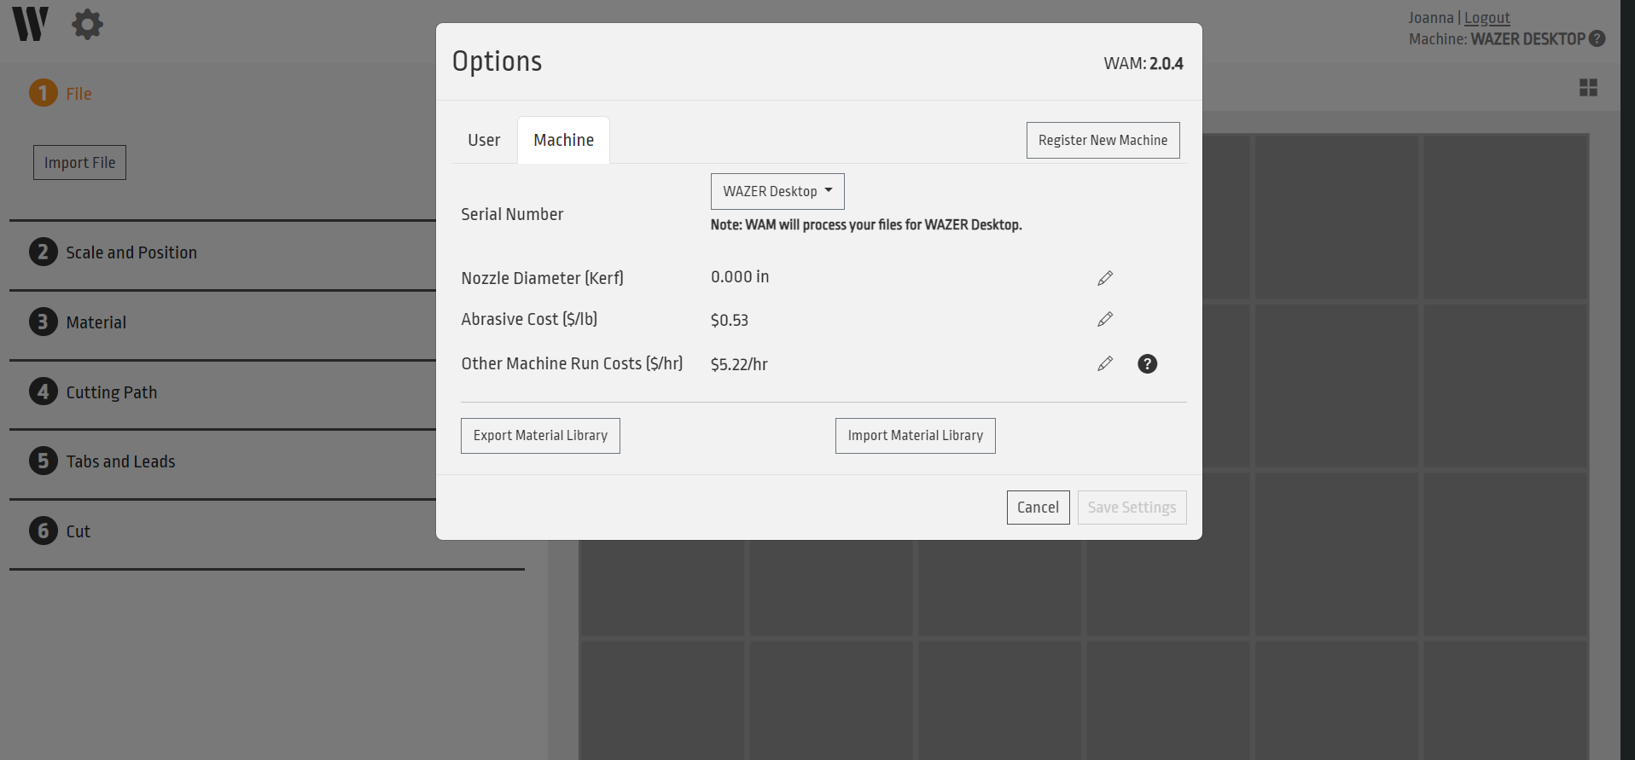The height and width of the screenshot is (760, 1635).
Task: Select step 5 number badge
Action: [44, 461]
